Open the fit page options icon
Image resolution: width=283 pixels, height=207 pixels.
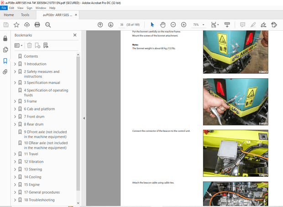[215, 25]
